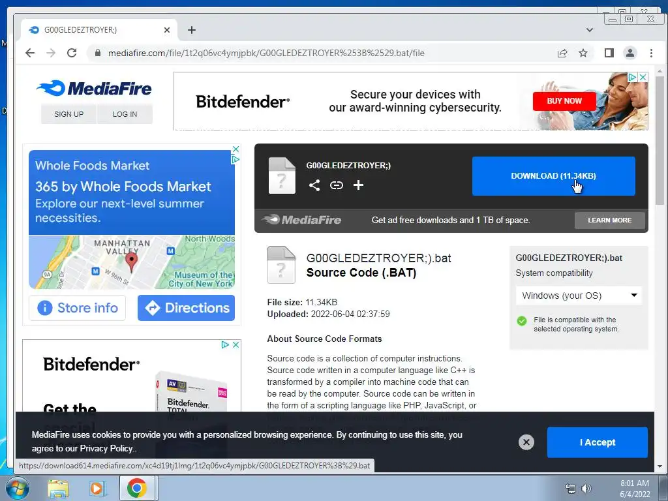This screenshot has width=668, height=501.
Task: Click the Directions button
Action: pyautogui.click(x=186, y=308)
